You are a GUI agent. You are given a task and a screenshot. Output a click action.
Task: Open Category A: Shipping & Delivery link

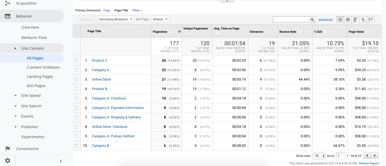coord(116,117)
